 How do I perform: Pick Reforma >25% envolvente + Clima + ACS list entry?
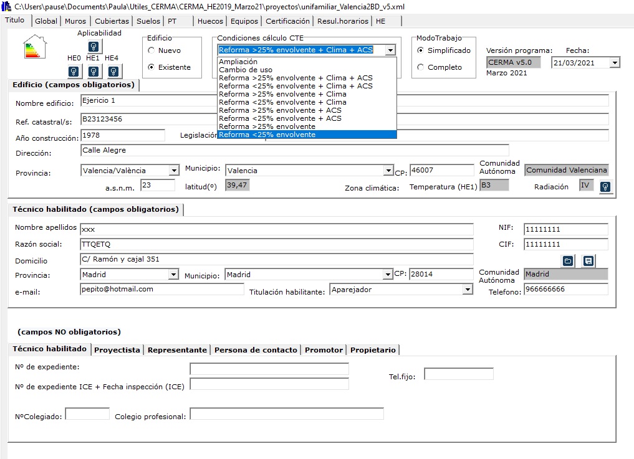(x=307, y=78)
